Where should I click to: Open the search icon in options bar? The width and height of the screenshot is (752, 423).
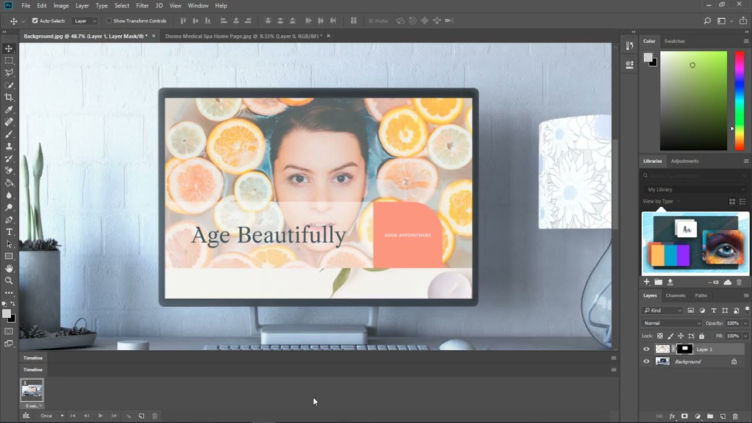(x=707, y=21)
